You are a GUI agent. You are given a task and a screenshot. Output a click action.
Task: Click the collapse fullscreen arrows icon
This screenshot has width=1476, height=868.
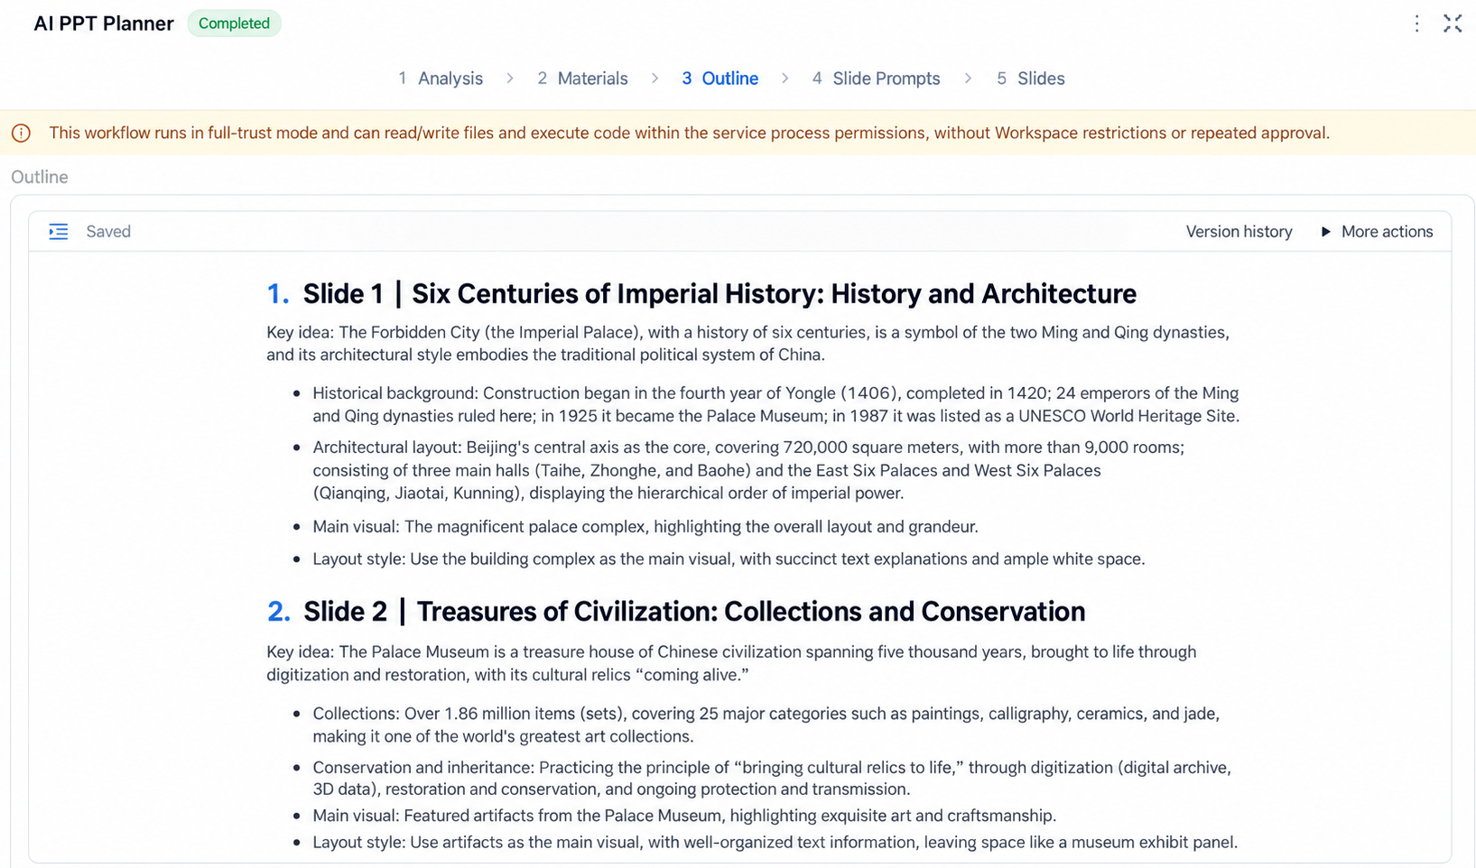[x=1452, y=23]
